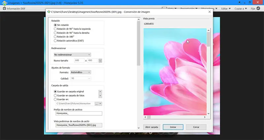
Task: Open the Presentación menu
Action: point(189,9)
